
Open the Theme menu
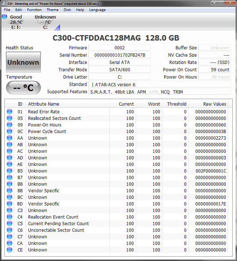point(52,10)
